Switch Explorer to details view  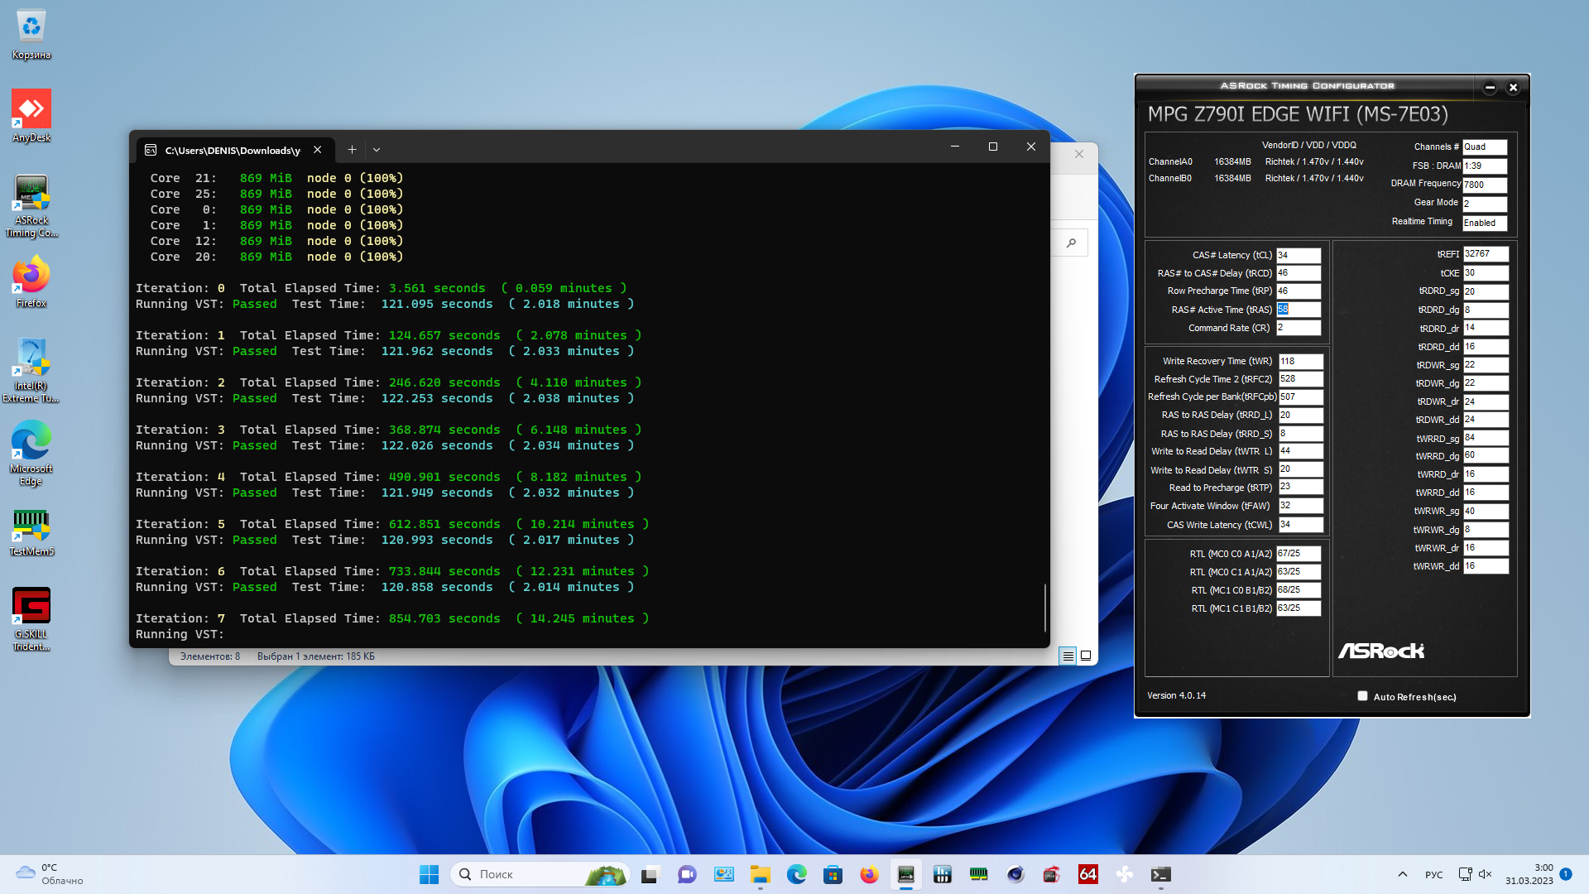tap(1068, 656)
